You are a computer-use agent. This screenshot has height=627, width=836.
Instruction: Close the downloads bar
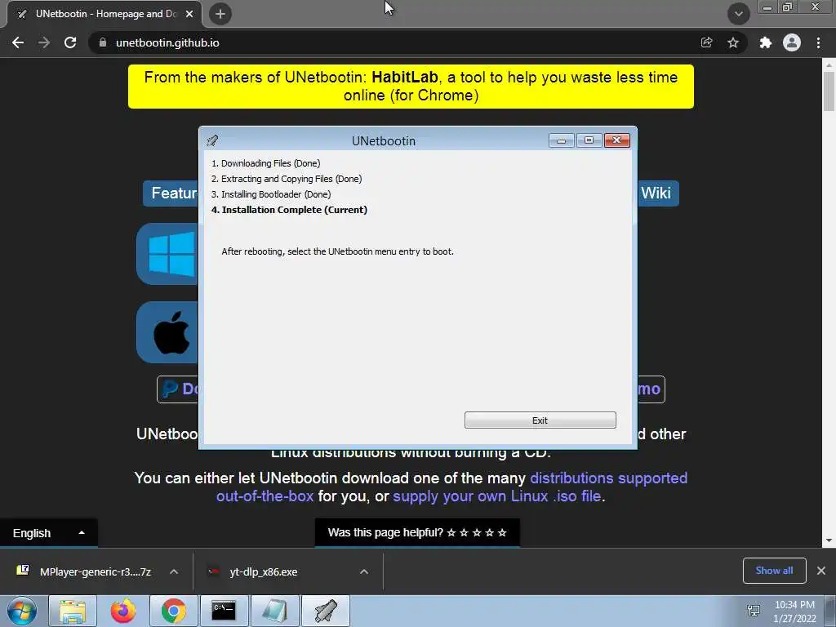coord(821,571)
